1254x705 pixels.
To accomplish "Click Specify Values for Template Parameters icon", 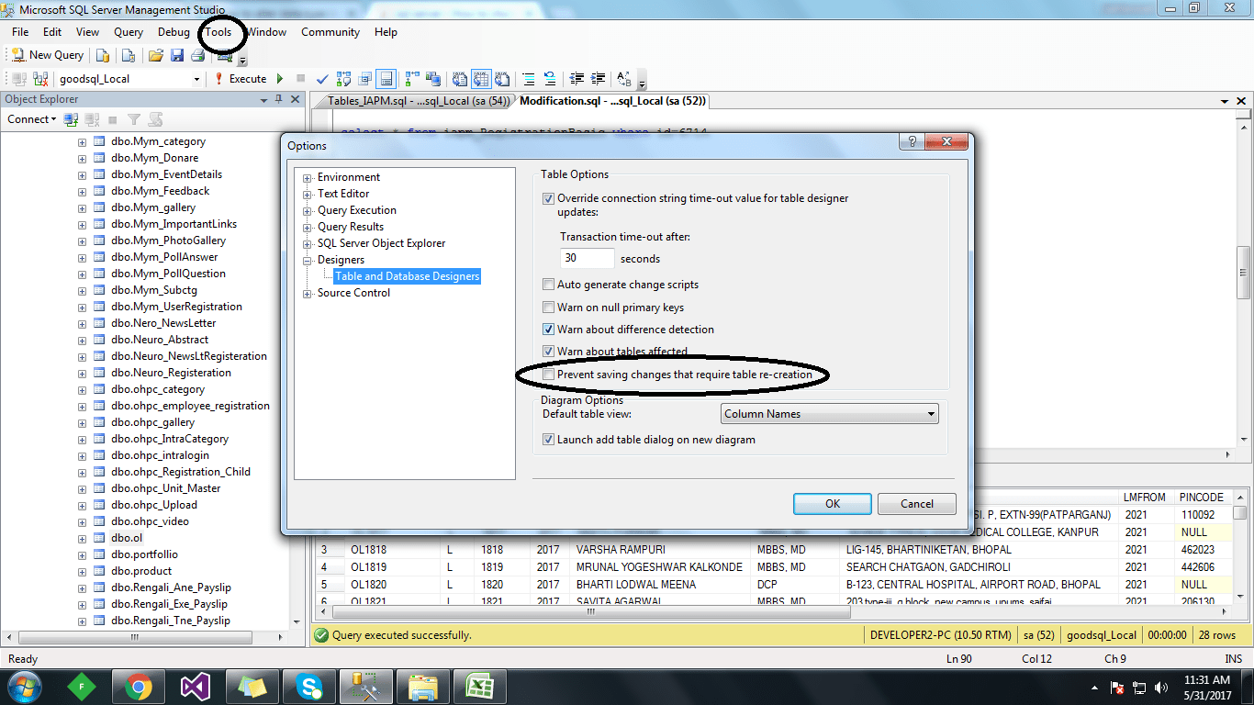I will (623, 79).
